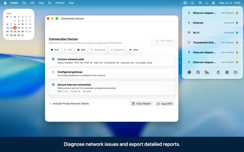Open the Go menu
Viewport: 244px width, 152px height.
[x=50, y=3]
